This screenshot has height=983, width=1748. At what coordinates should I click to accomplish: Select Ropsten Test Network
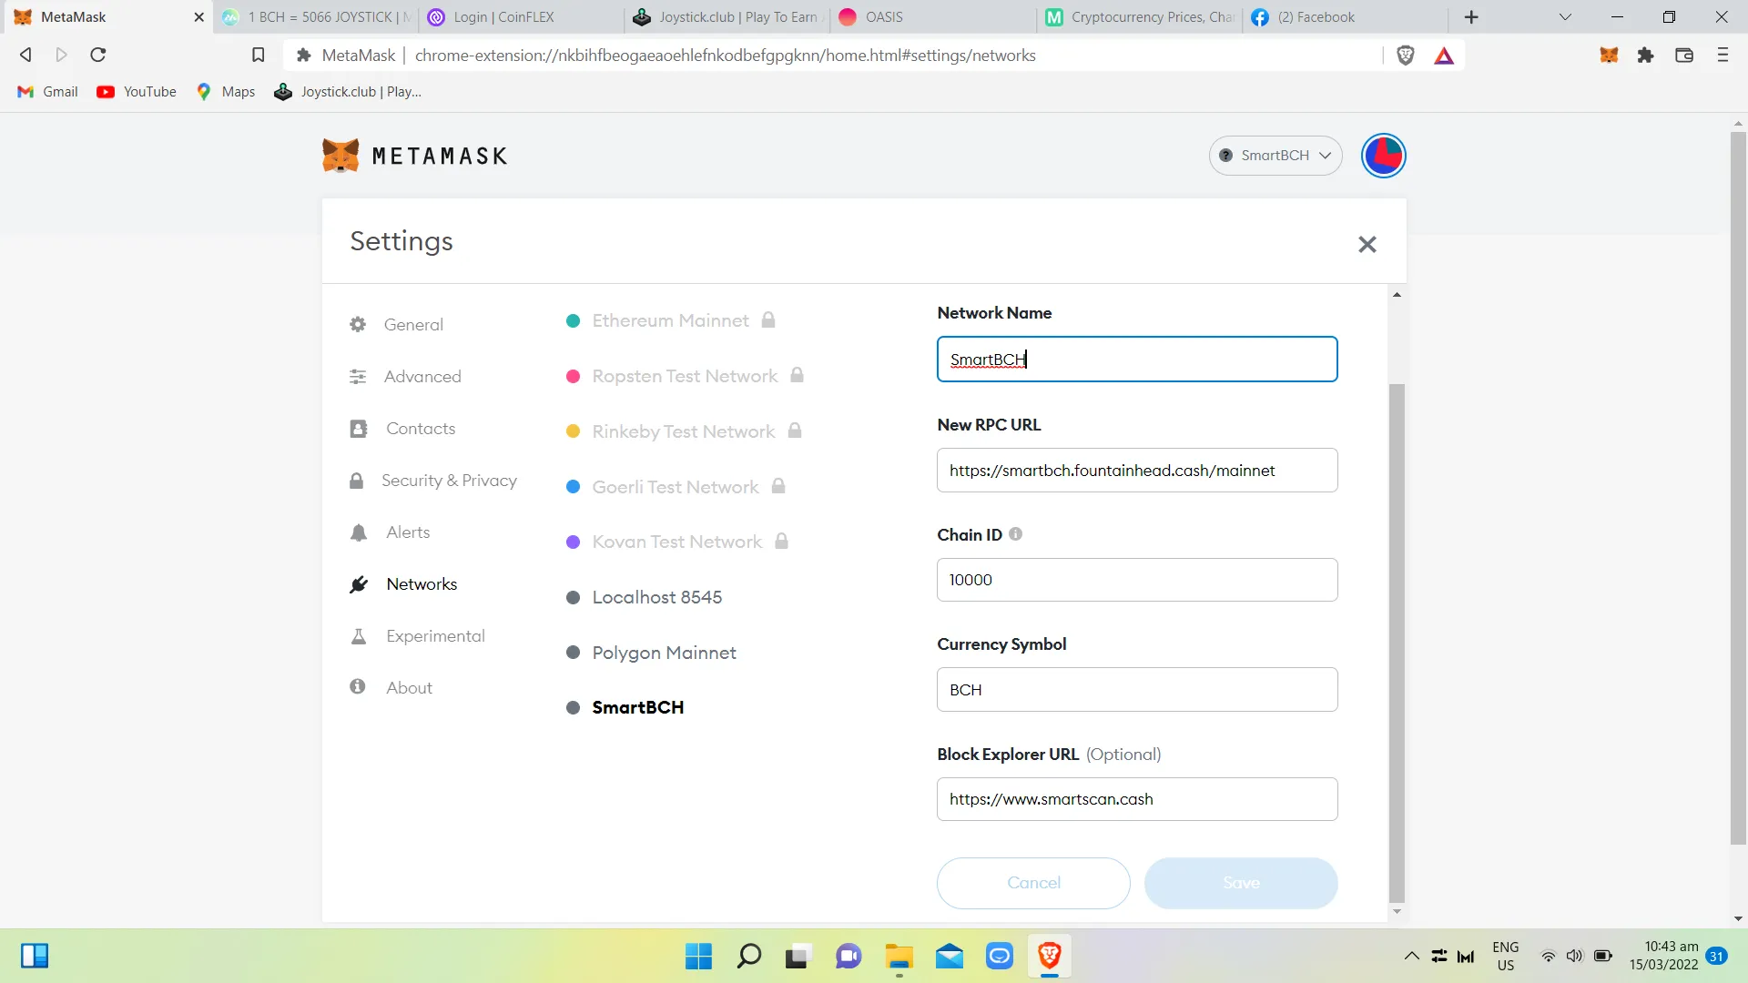pyautogui.click(x=685, y=376)
